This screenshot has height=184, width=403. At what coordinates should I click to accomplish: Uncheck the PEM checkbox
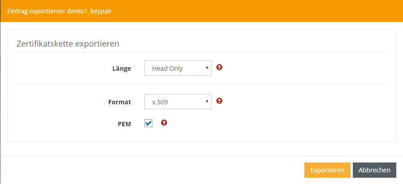coord(148,123)
